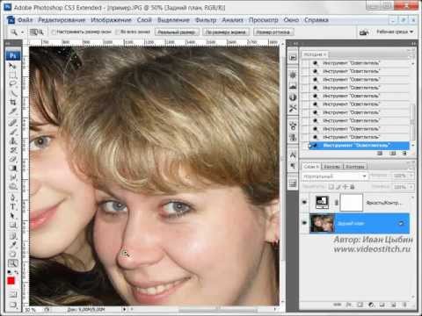Viewport: 422px width, 316px height.
Task: Select the highlighted Осветлитель history state
Action: point(360,145)
